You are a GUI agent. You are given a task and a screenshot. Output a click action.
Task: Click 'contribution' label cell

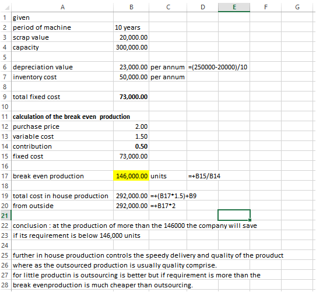coord(62,146)
